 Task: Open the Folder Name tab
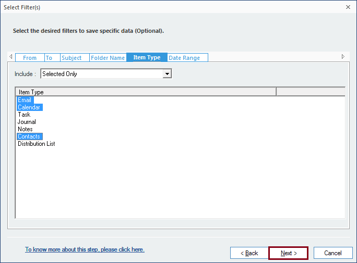point(108,58)
